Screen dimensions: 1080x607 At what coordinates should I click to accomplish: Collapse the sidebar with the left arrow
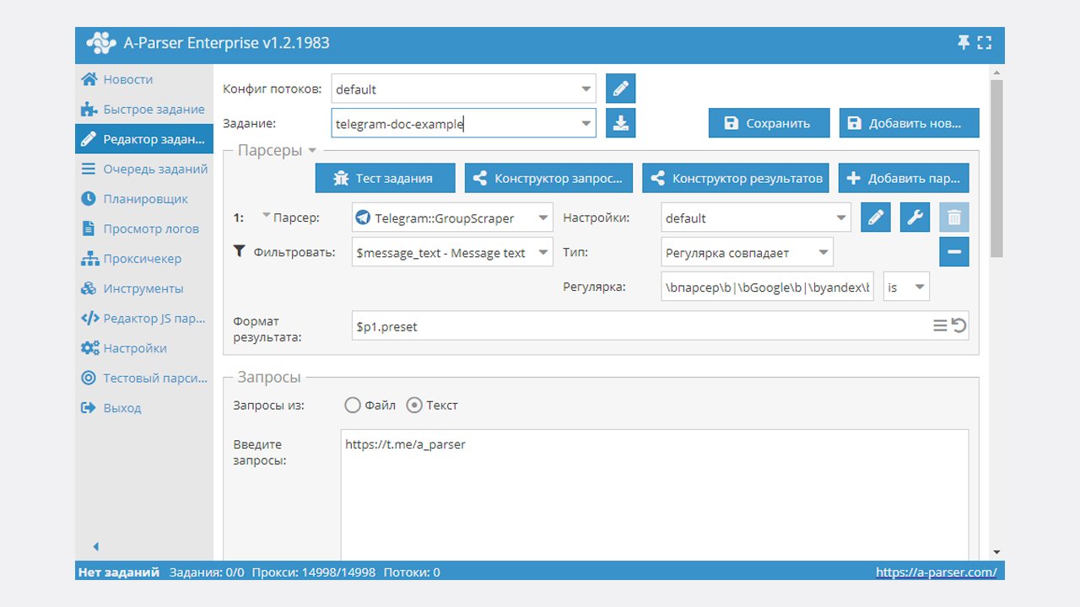[95, 546]
